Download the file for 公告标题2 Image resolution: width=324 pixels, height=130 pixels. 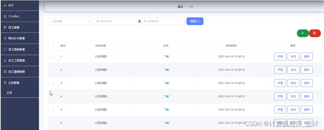click(167, 70)
